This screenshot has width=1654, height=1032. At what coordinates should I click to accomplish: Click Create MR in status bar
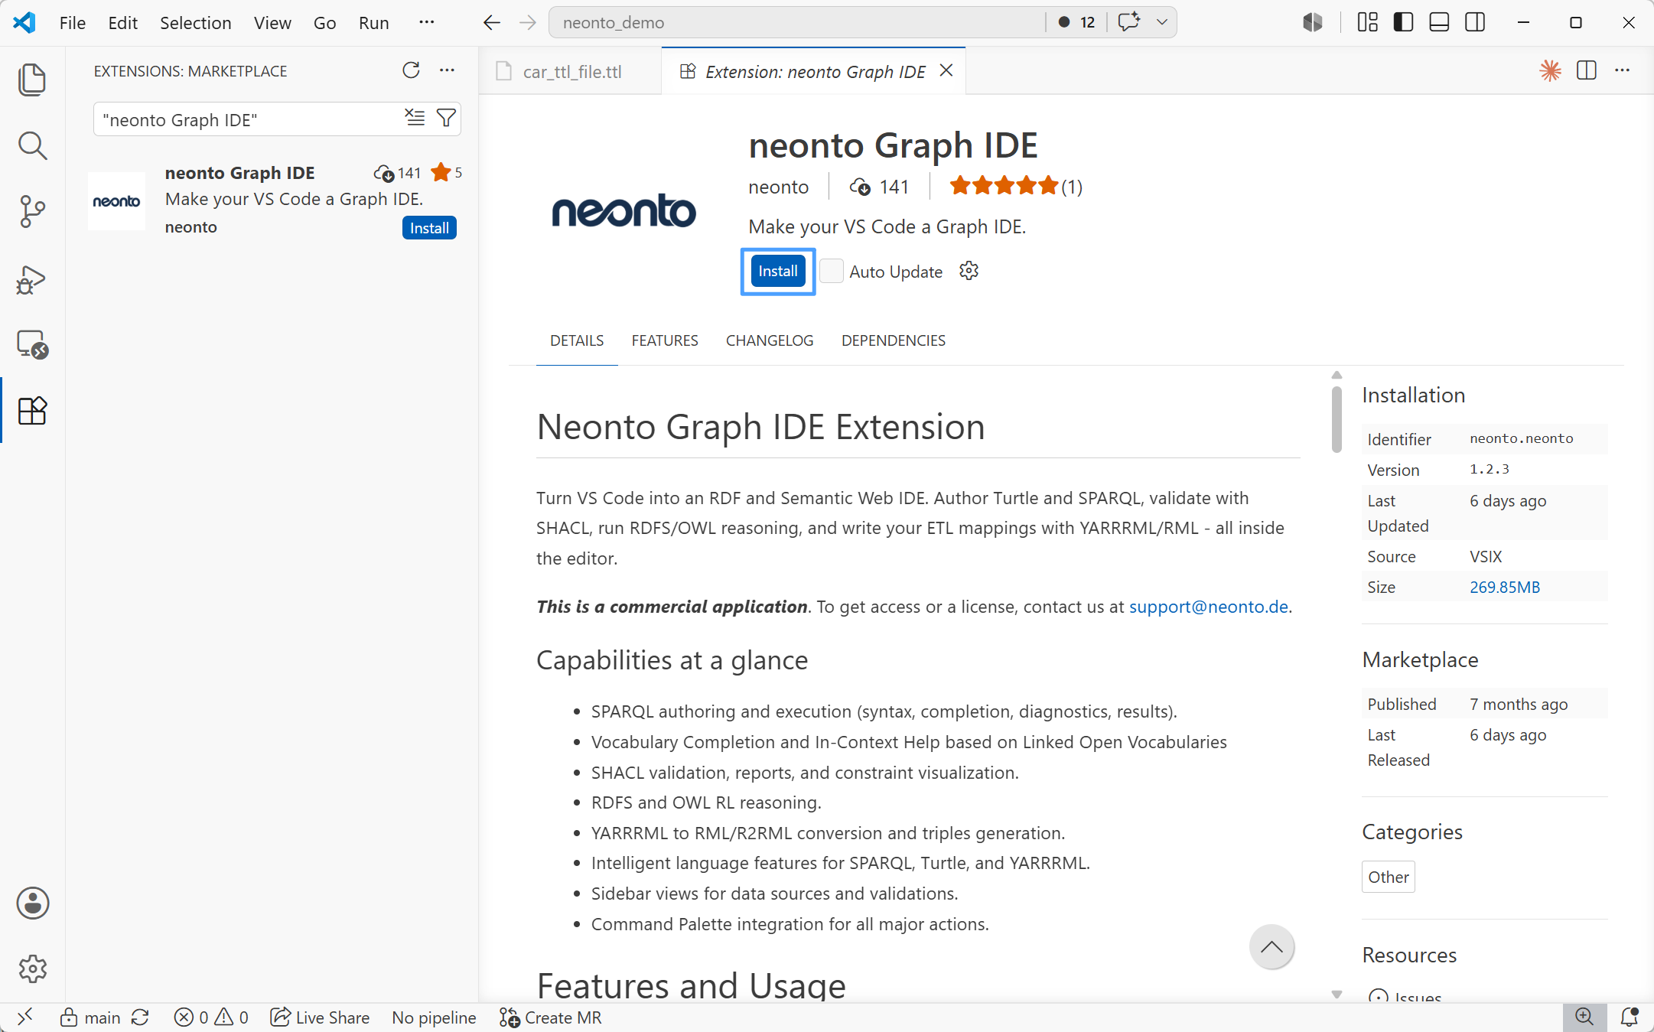pos(550,1017)
